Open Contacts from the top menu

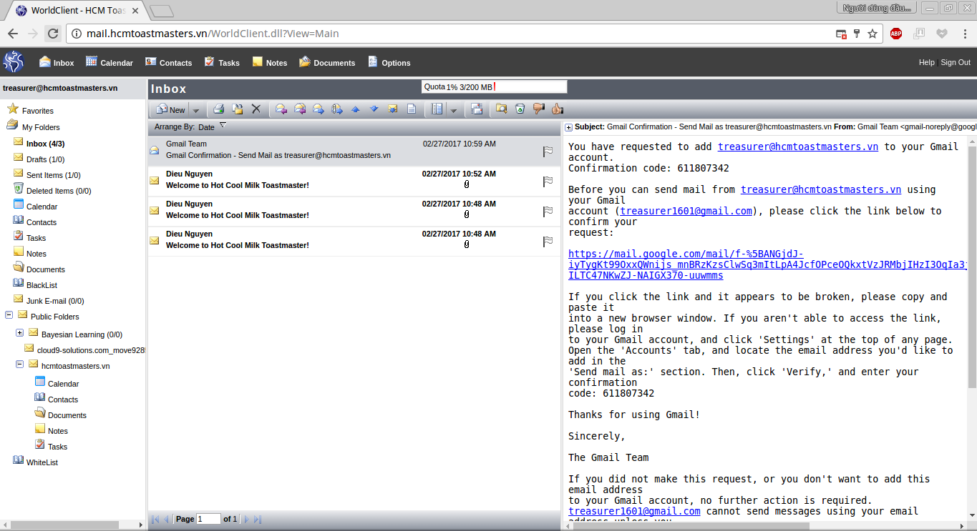tap(168, 62)
